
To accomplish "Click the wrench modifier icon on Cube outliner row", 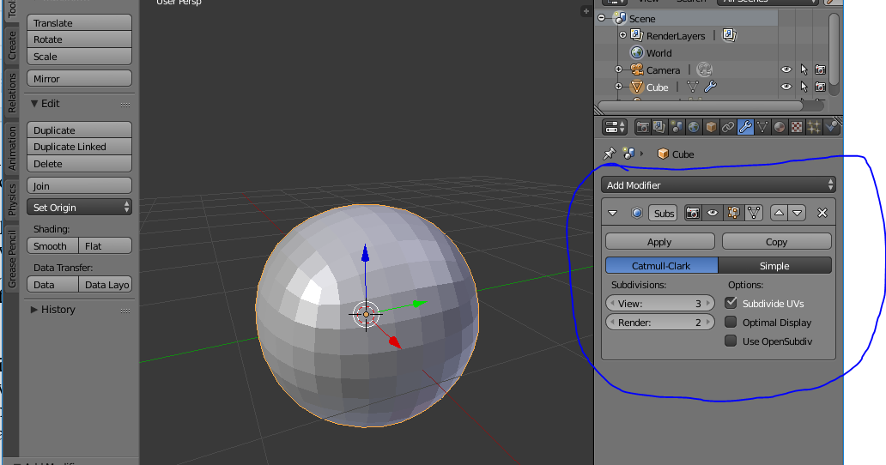I will 710,87.
